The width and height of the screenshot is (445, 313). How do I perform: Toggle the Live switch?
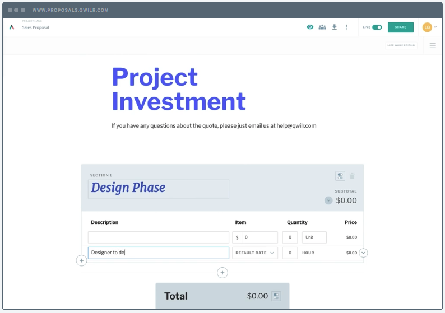377,27
